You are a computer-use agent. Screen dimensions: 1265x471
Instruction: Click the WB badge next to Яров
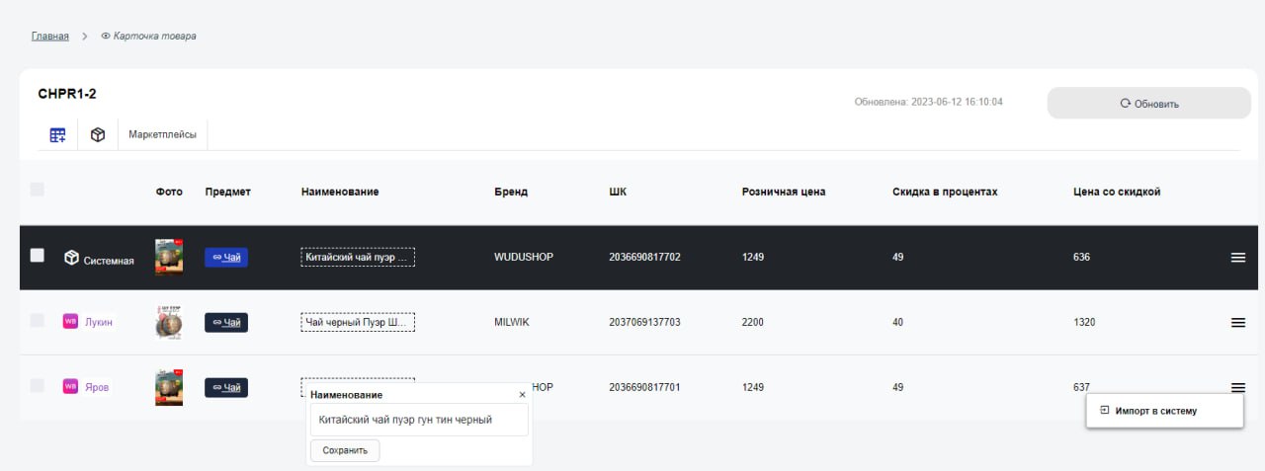tap(70, 386)
